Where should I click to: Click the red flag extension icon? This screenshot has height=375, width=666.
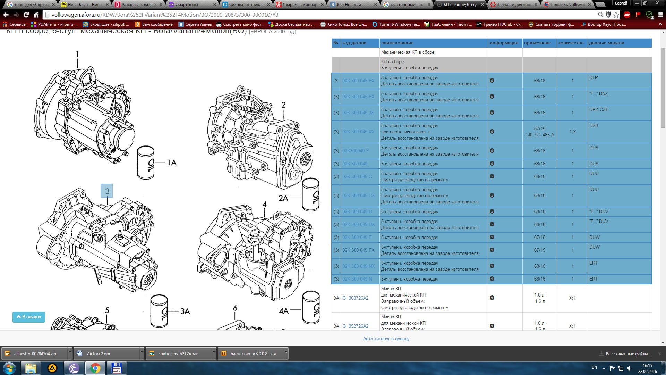tap(638, 15)
